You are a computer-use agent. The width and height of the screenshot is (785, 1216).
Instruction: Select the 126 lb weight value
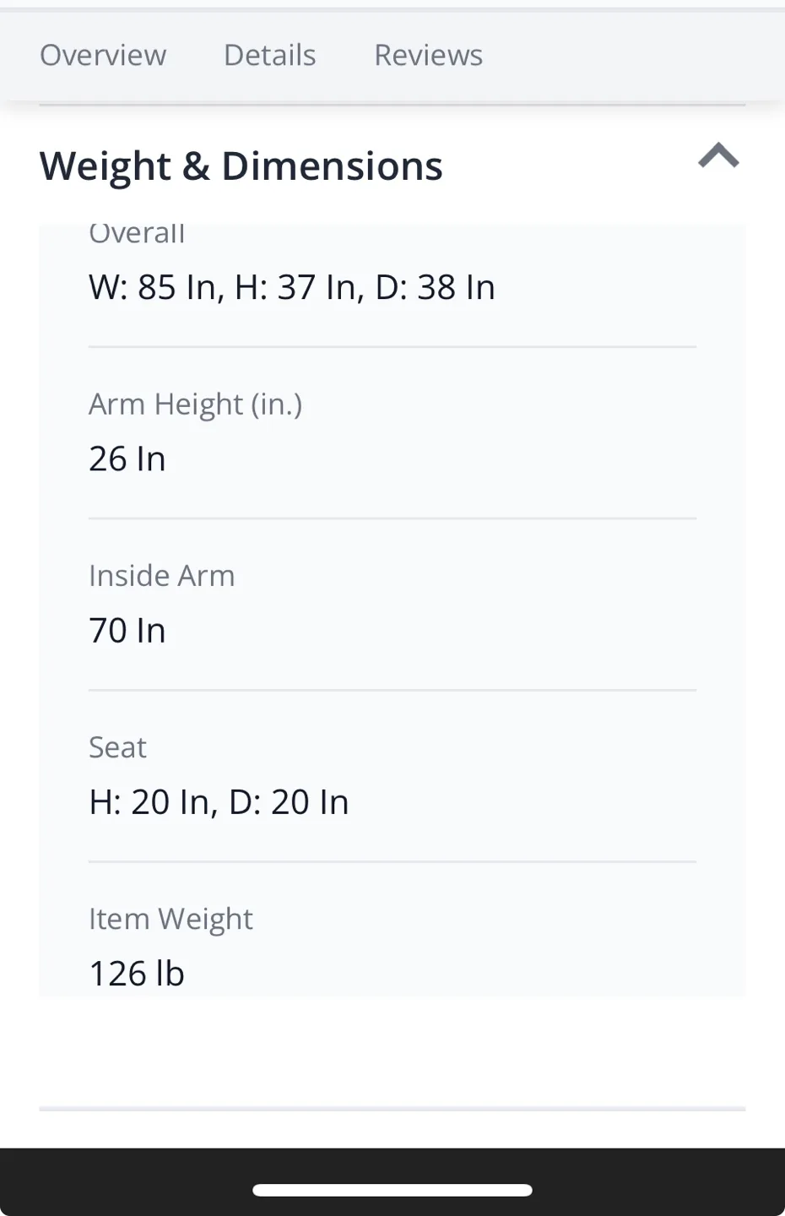[137, 974]
